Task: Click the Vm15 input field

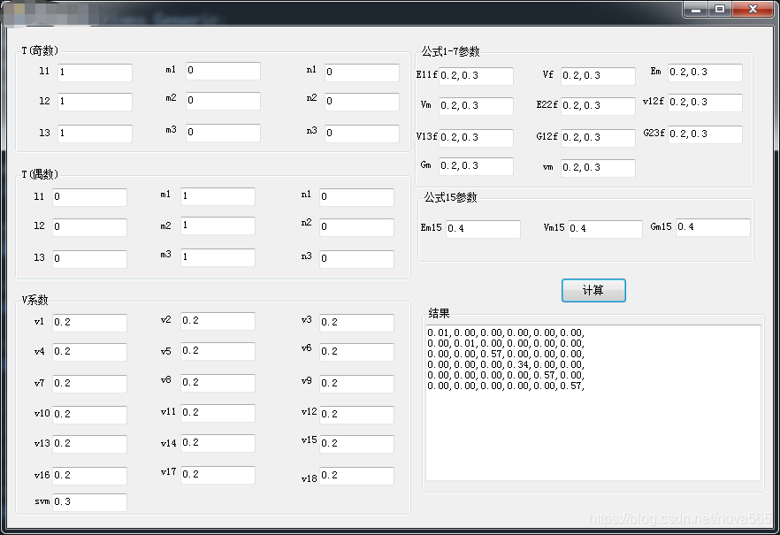Action: pyautogui.click(x=606, y=229)
